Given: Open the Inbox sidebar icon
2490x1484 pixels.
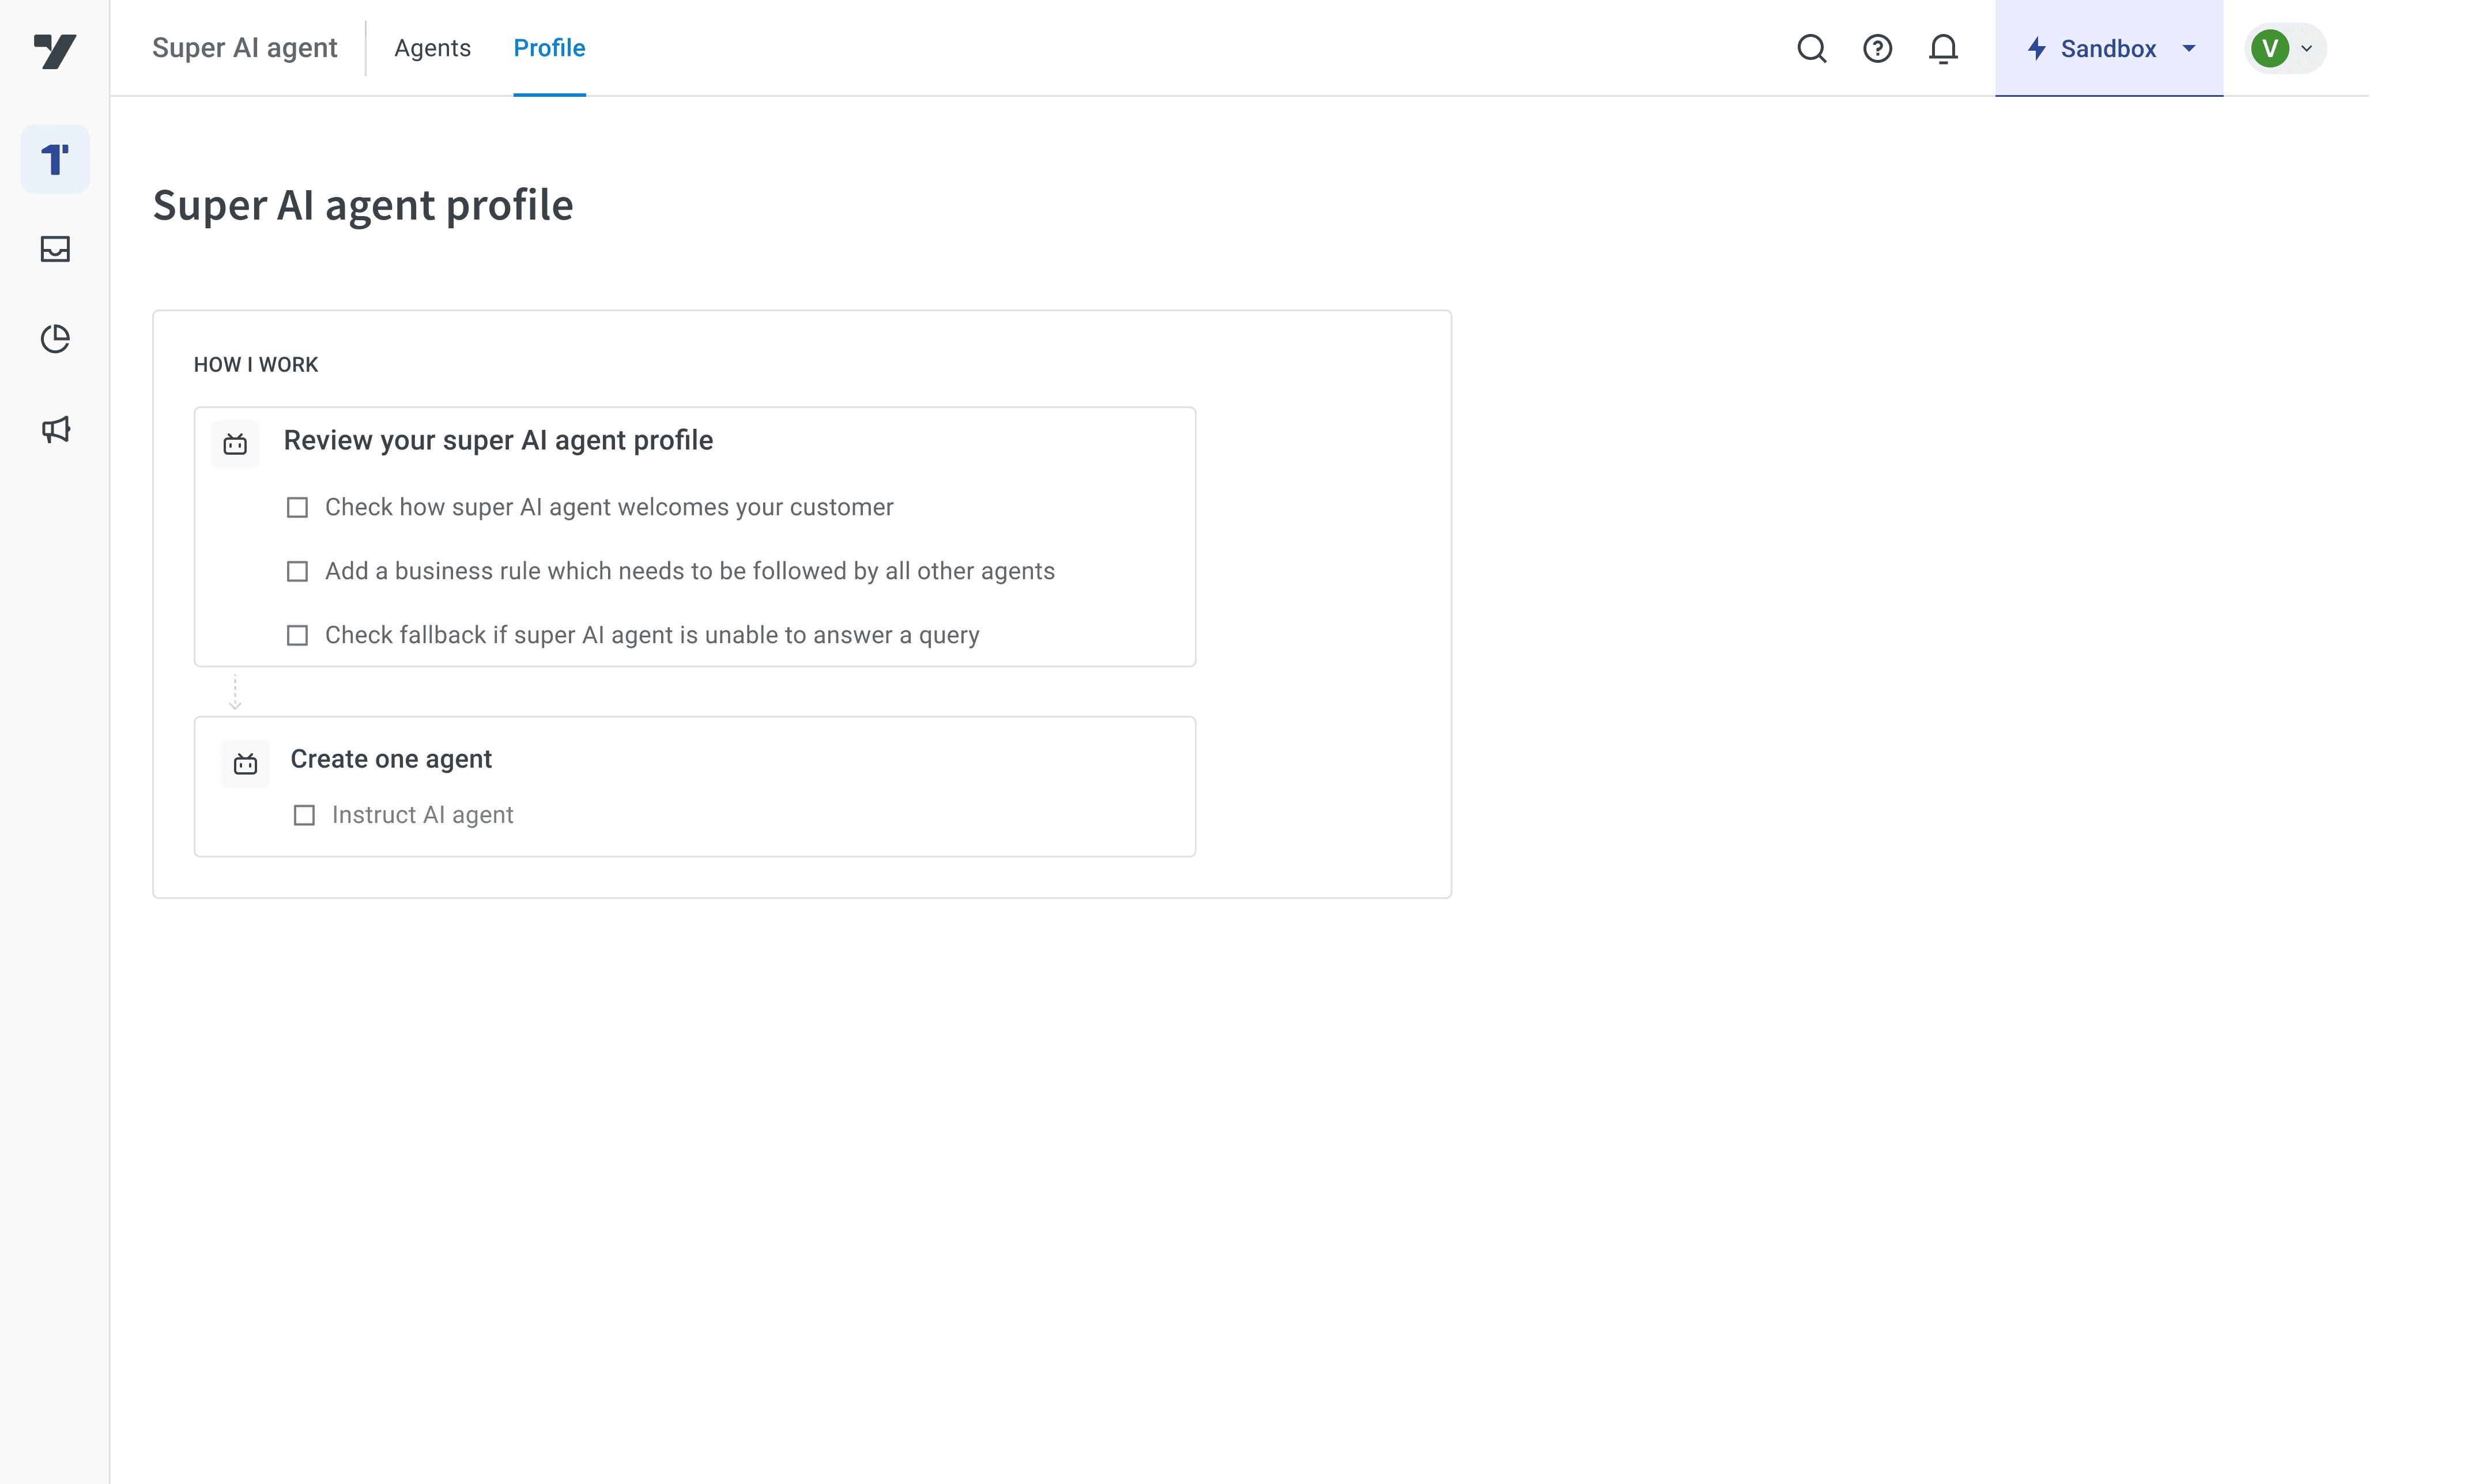Looking at the screenshot, I should [55, 249].
